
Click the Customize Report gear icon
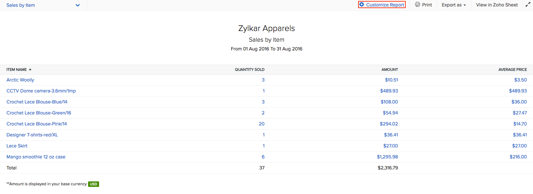(x=362, y=5)
